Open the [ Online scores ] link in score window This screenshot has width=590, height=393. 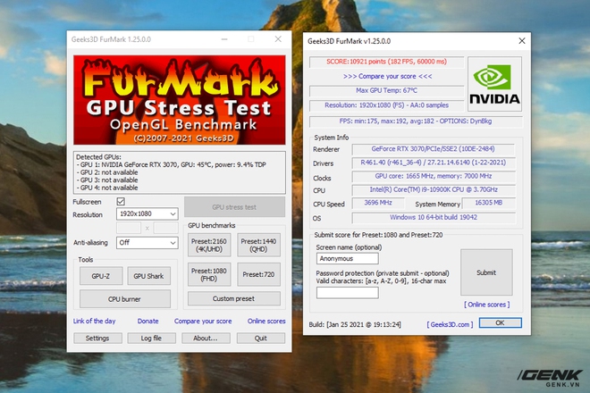click(x=487, y=305)
